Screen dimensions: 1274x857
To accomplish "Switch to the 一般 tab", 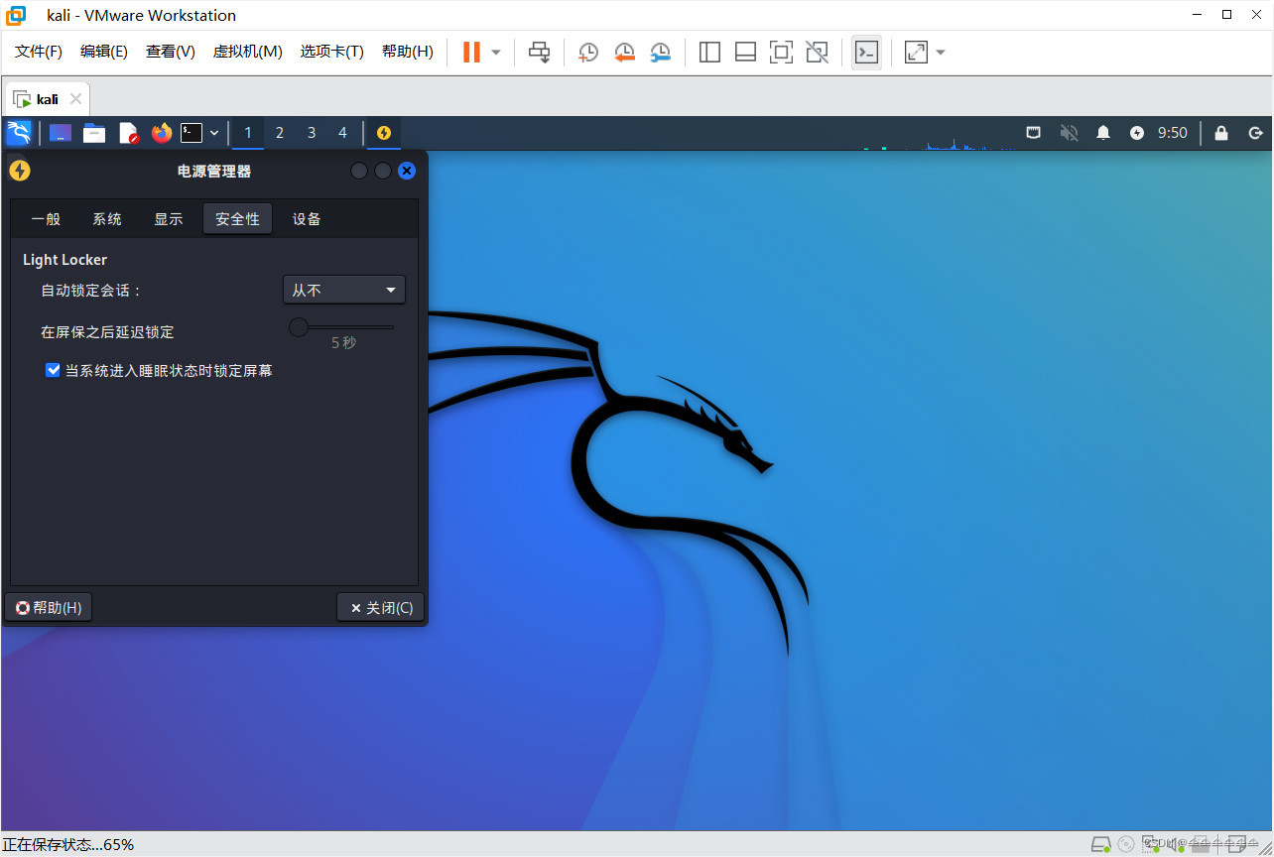I will click(x=46, y=219).
